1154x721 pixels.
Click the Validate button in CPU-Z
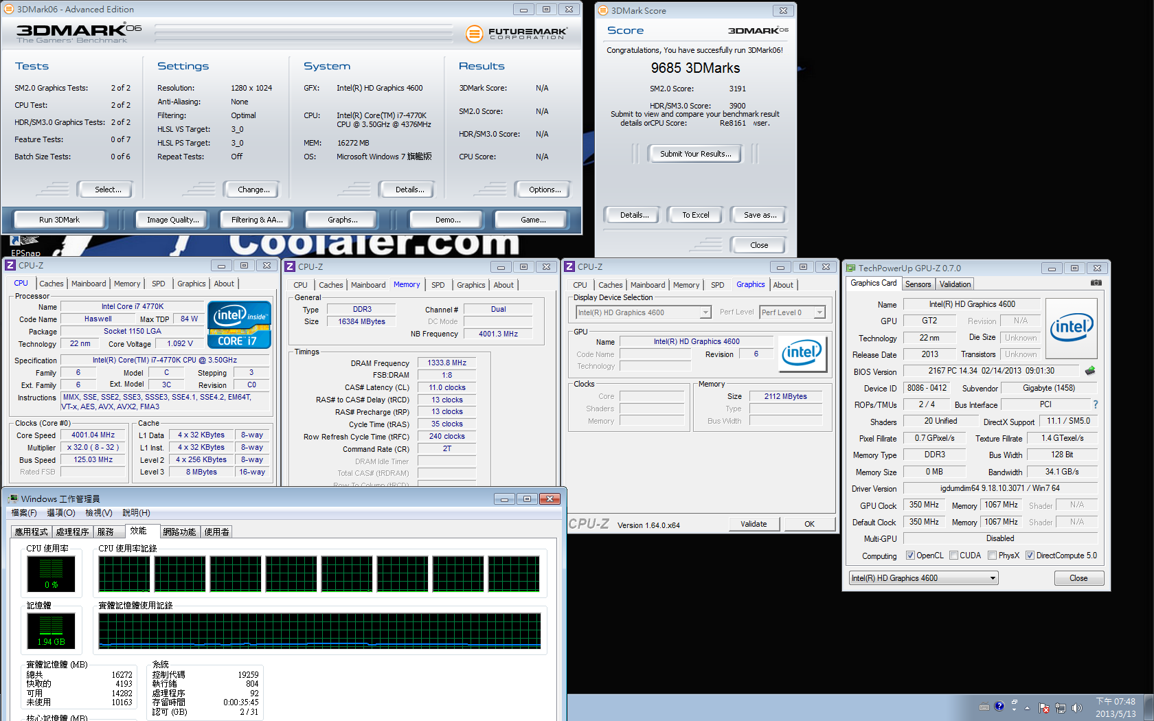pos(754,524)
